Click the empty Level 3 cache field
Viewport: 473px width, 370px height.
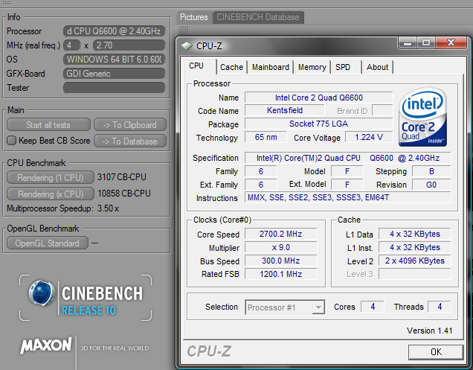pos(415,274)
